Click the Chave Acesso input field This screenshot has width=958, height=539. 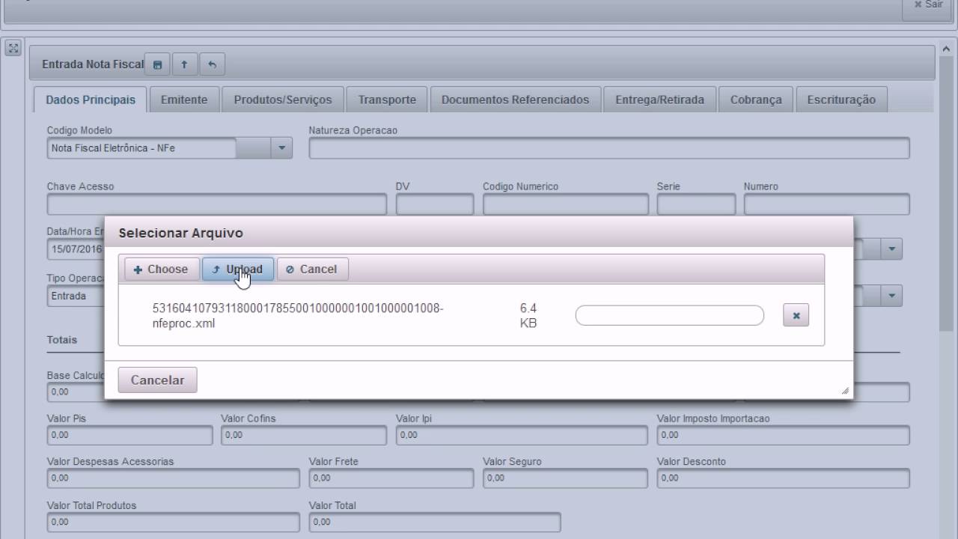[x=217, y=204]
